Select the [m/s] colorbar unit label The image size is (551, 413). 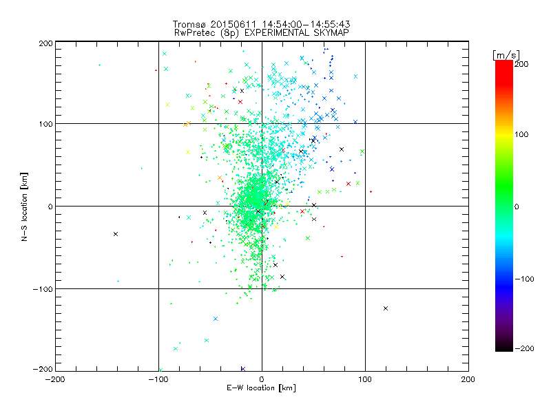[506, 55]
